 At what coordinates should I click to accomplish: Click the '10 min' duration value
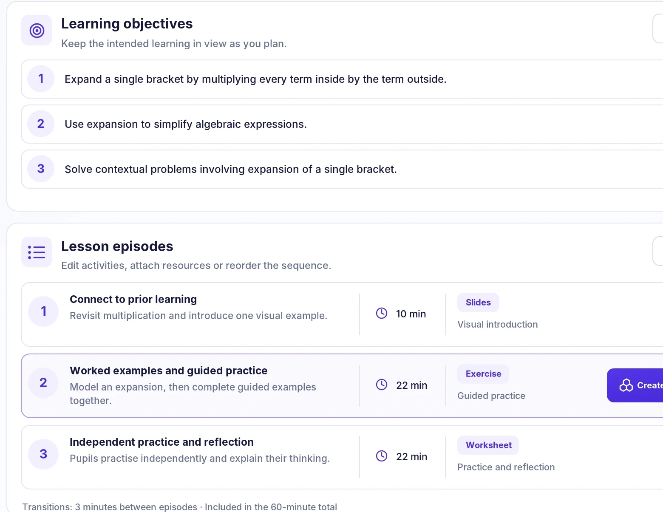[x=411, y=314]
